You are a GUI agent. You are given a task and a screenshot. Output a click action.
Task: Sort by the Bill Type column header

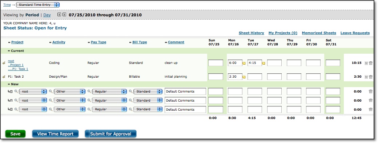(x=140, y=42)
